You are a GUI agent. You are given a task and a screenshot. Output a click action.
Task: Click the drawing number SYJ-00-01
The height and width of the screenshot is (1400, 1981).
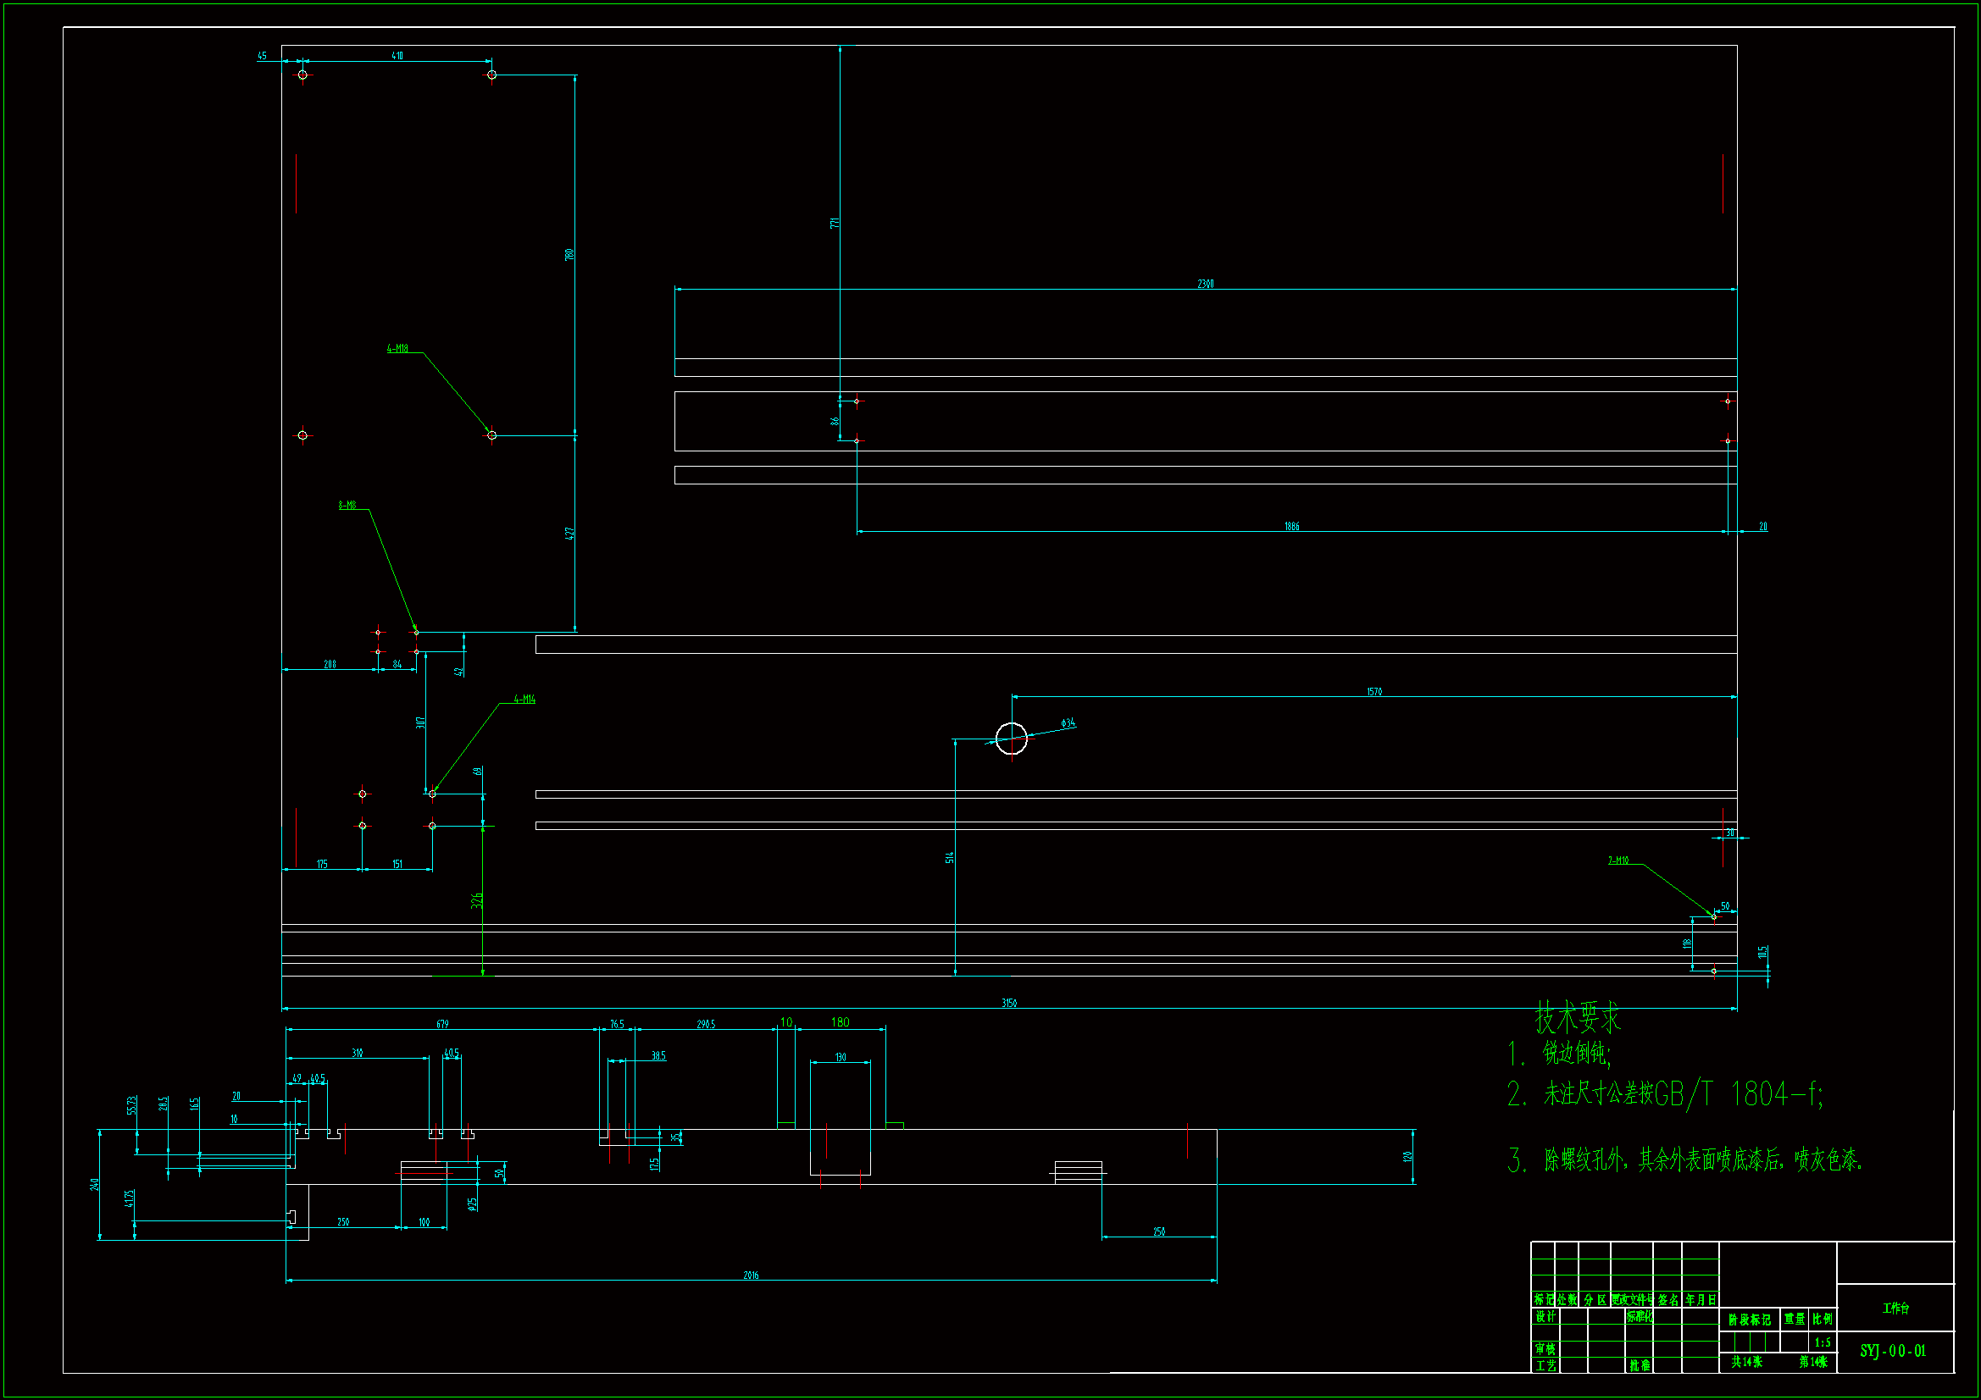pos(1893,1351)
